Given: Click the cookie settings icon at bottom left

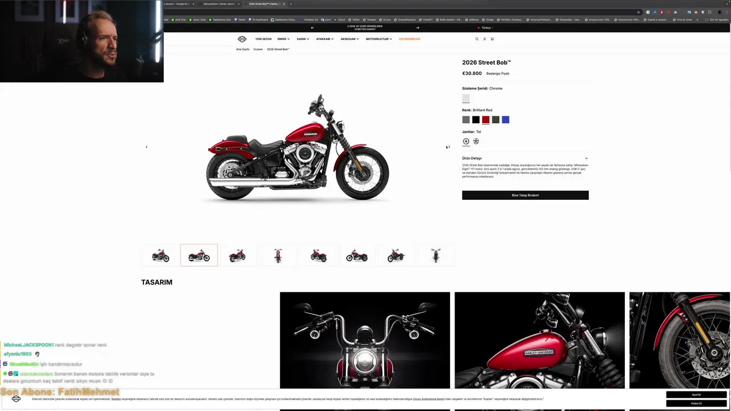Looking at the screenshot, I should click(x=16, y=398).
